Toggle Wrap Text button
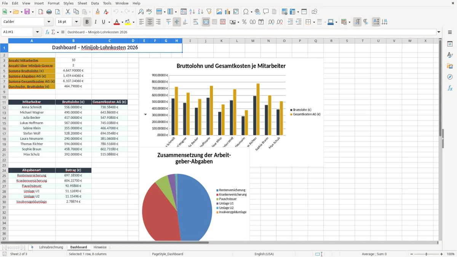The image size is (457, 257). click(x=196, y=22)
